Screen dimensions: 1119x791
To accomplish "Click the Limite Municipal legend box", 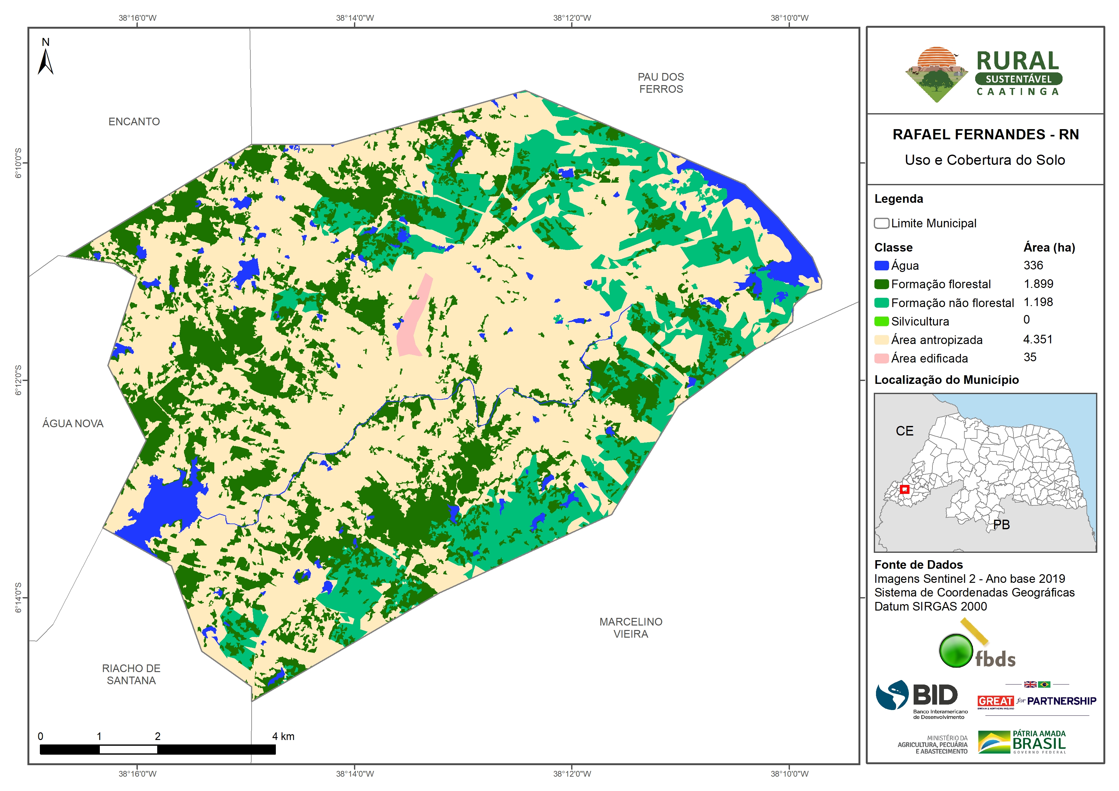I will [x=881, y=223].
